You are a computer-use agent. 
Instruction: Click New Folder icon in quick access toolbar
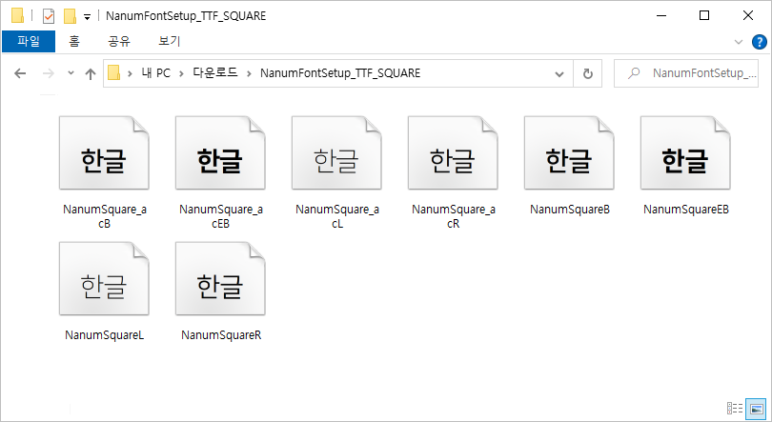(x=70, y=16)
